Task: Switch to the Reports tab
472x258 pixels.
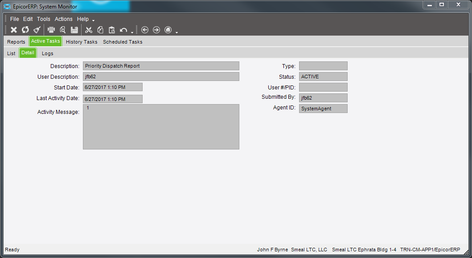Action: (x=16, y=42)
